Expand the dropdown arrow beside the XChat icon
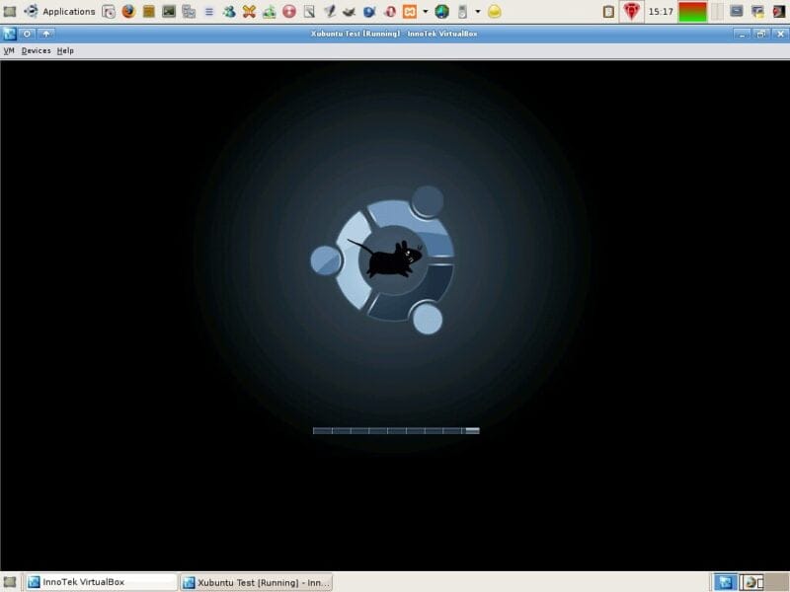 click(425, 12)
